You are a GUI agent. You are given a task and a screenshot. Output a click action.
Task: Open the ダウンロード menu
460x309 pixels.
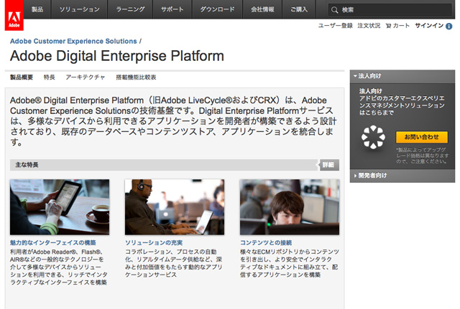(217, 9)
